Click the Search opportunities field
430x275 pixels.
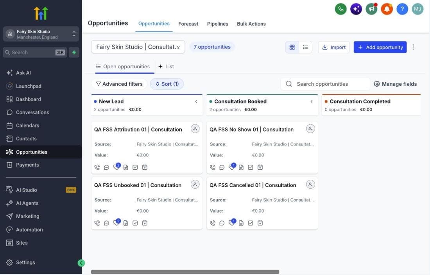click(x=325, y=84)
